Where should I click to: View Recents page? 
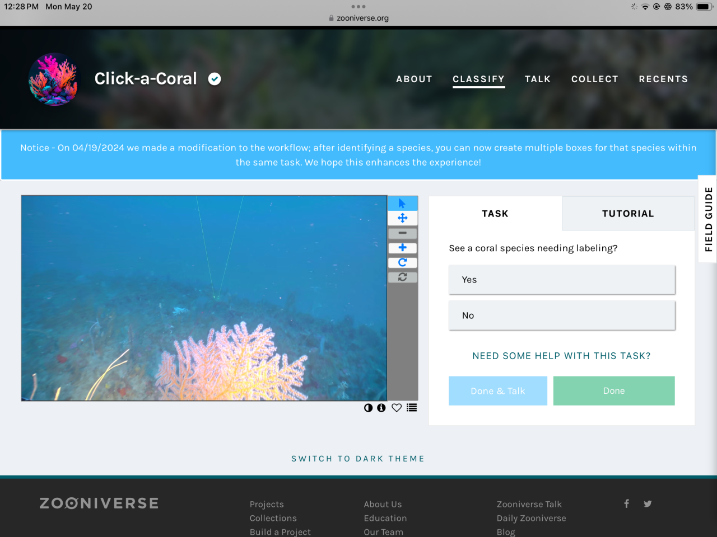(663, 79)
